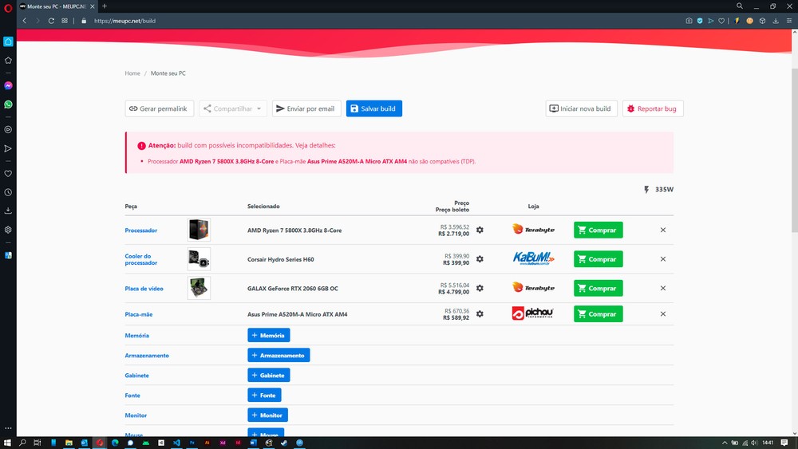Click Comprar for the Corsair cooler

click(x=598, y=259)
